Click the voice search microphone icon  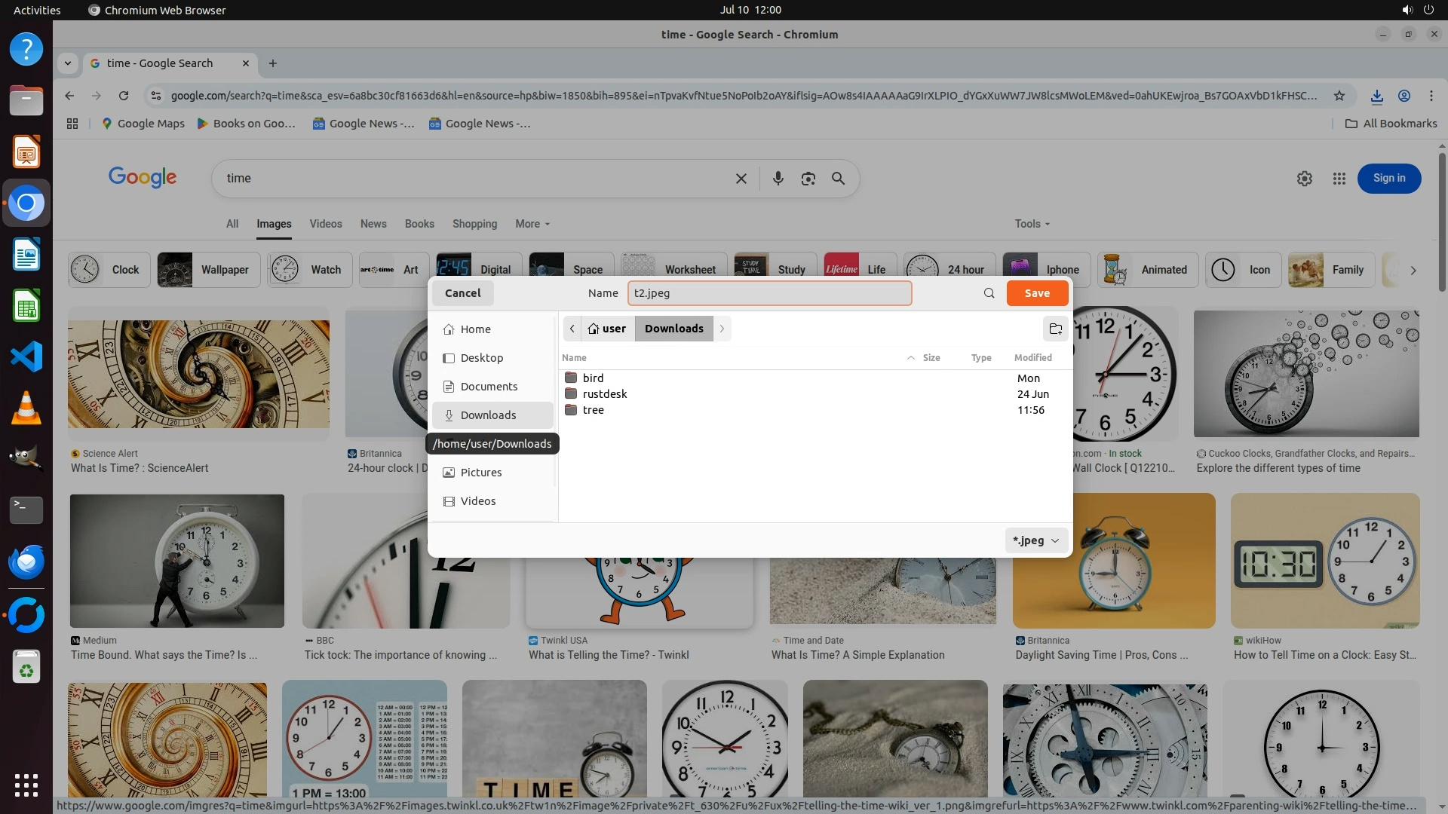click(778, 179)
